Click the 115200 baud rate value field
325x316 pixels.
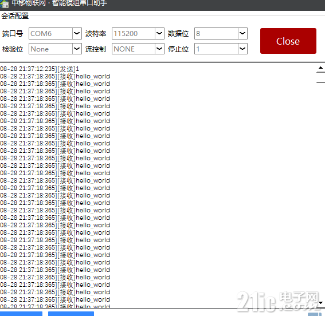point(134,34)
